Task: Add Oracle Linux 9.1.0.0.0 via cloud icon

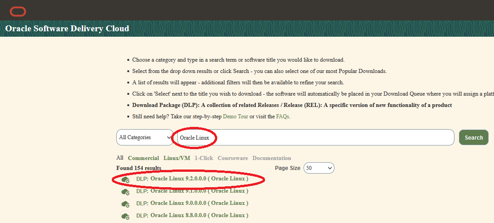Action: (x=126, y=192)
